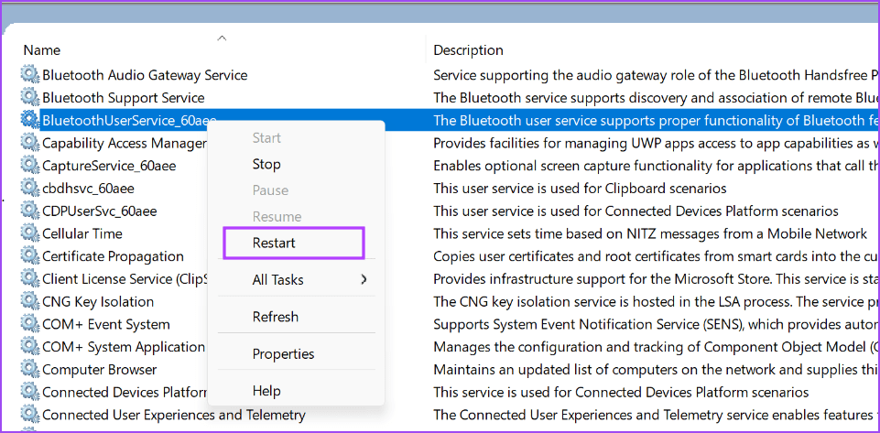The image size is (880, 433).
Task: Click the gear icon beside Computer Browser
Action: click(x=28, y=370)
